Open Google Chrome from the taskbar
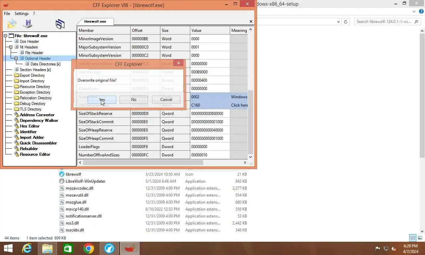This screenshot has height=255, width=425. coord(89,248)
